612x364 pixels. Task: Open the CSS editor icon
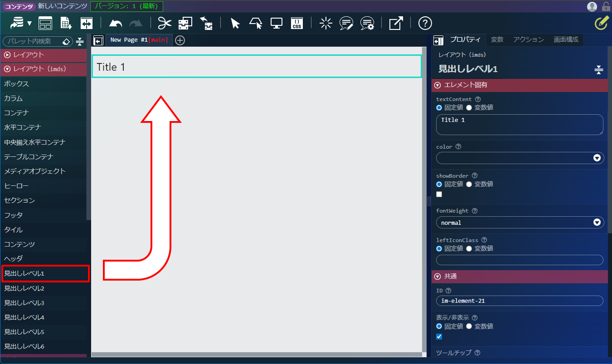click(x=297, y=24)
